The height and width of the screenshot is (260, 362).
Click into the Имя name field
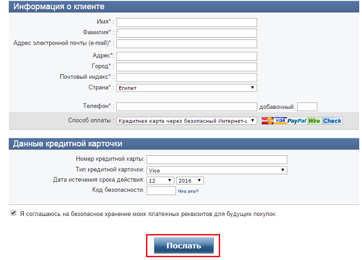187,23
